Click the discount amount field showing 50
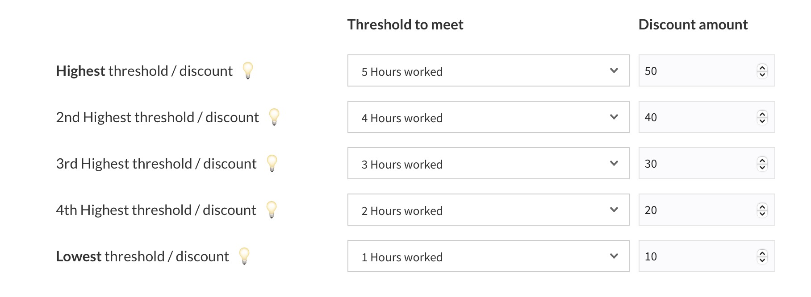Image resolution: width=811 pixels, height=297 pixels. (697, 71)
